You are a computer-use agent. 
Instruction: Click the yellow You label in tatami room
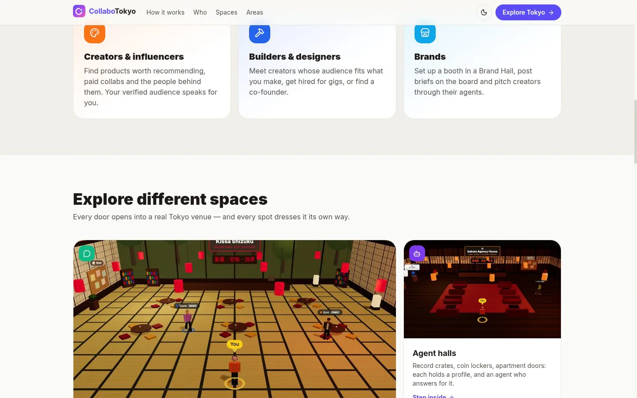click(x=234, y=344)
